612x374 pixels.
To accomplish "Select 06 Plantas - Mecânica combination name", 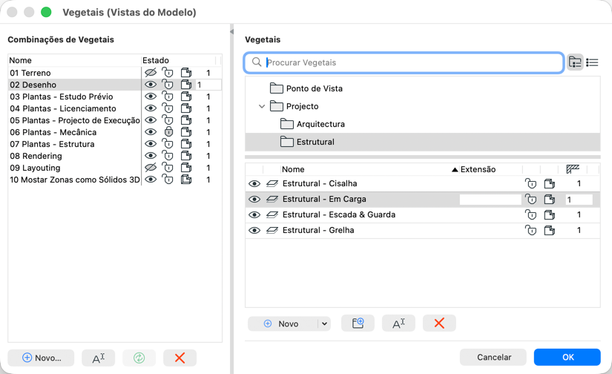I will tap(53, 132).
